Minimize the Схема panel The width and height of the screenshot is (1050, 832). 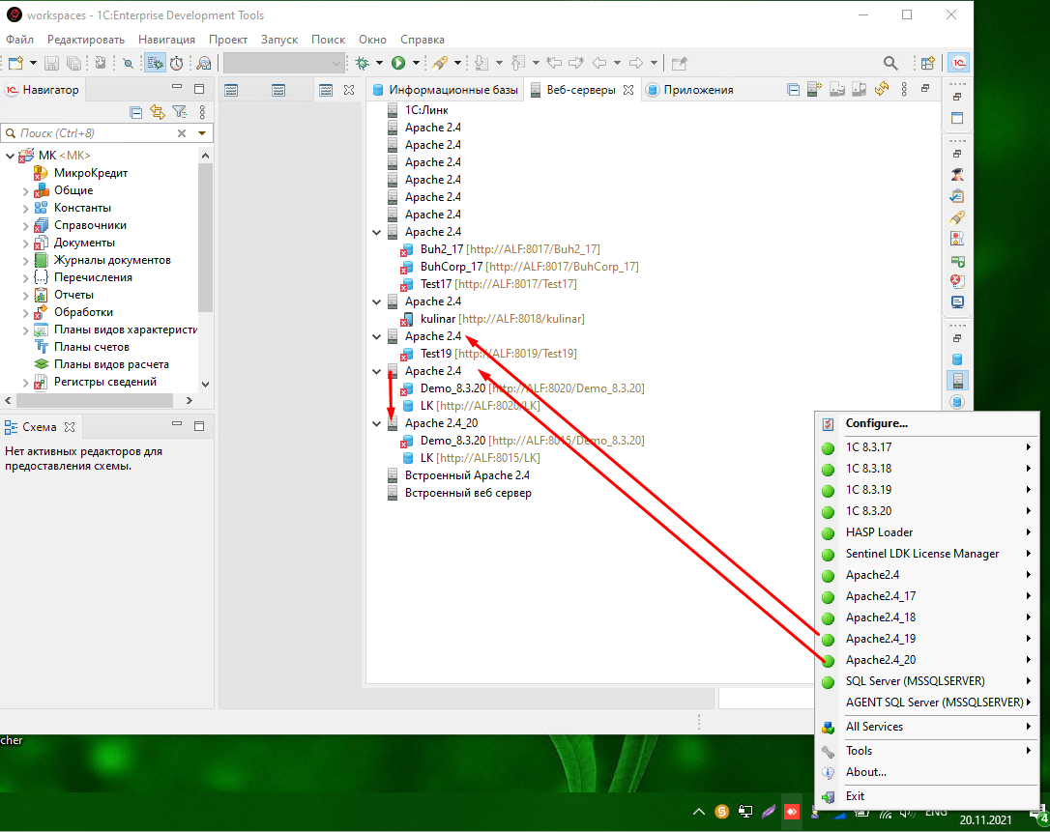pos(177,424)
